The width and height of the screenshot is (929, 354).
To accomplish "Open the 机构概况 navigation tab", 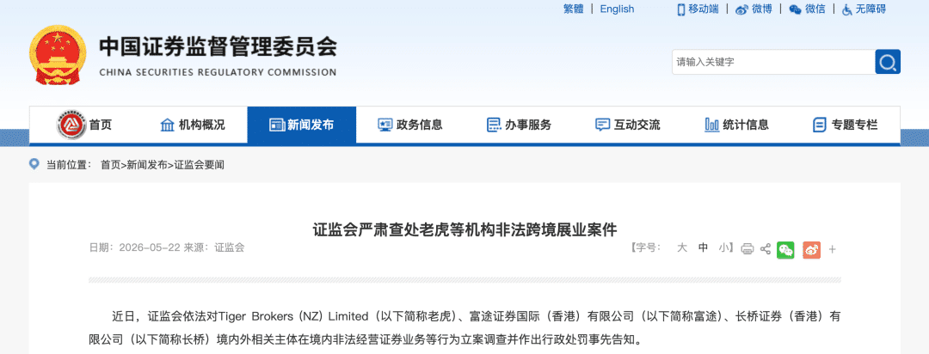I will [x=193, y=125].
